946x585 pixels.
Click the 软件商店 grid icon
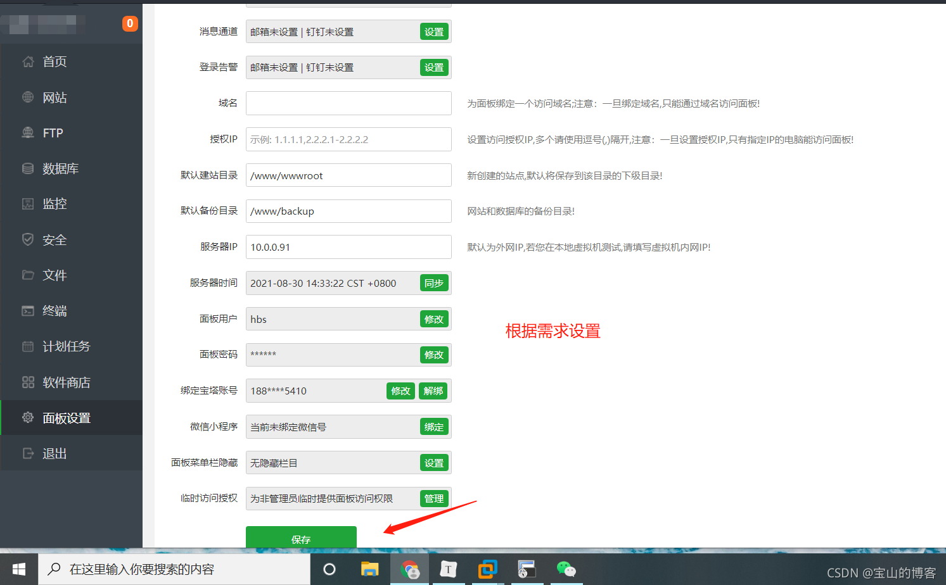tap(28, 382)
